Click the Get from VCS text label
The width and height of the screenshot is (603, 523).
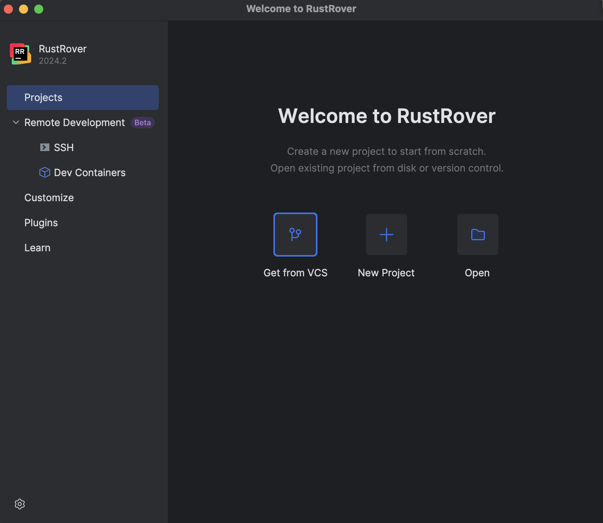pyautogui.click(x=295, y=273)
